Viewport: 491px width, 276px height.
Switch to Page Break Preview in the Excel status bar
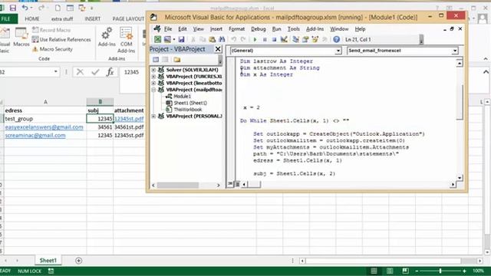click(405, 271)
